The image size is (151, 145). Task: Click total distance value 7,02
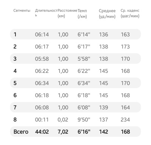pos(63,132)
